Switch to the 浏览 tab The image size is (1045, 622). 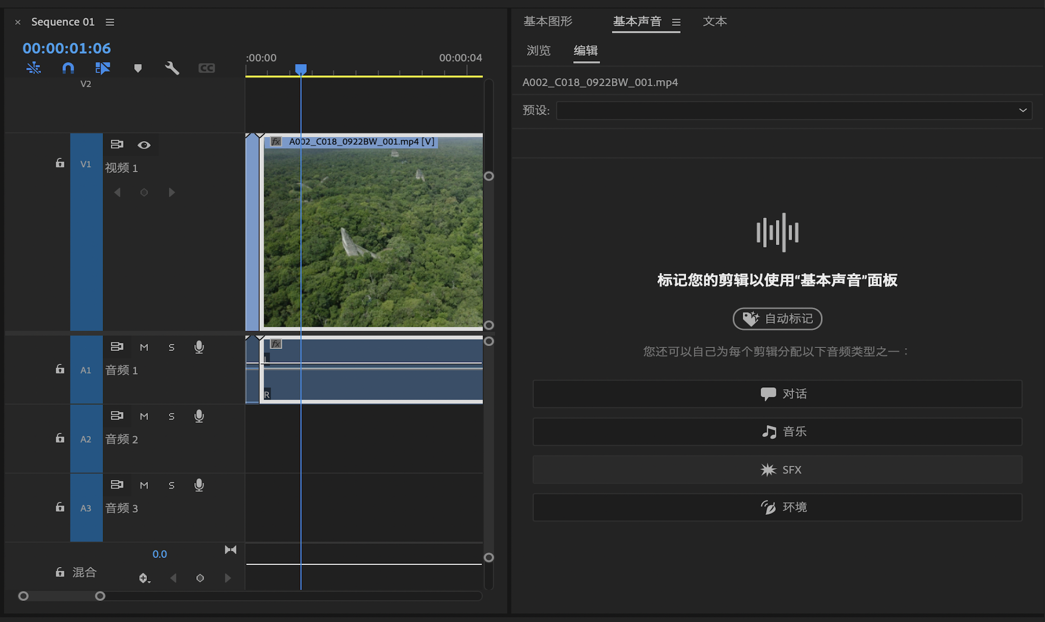point(539,51)
